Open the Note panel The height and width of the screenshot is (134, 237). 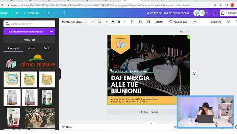67,127
